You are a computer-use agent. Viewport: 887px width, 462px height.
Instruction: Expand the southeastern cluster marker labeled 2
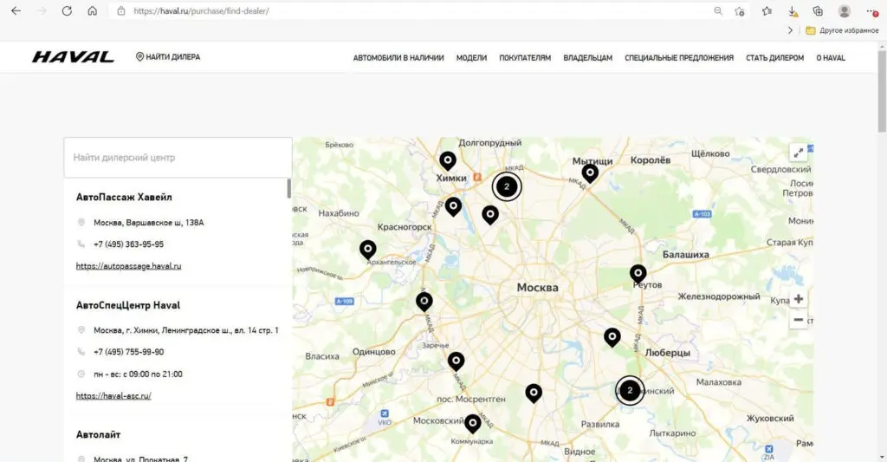630,390
